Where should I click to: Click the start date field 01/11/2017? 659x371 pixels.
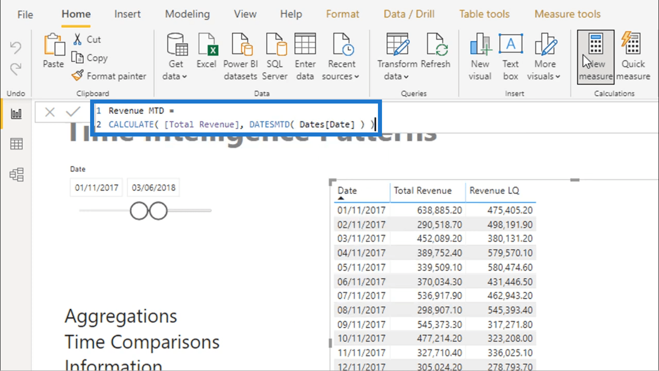[96, 188]
